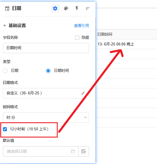Click the cell showing 13- 6月-25 06:06 晚上
The image size is (157, 164).
126,44
